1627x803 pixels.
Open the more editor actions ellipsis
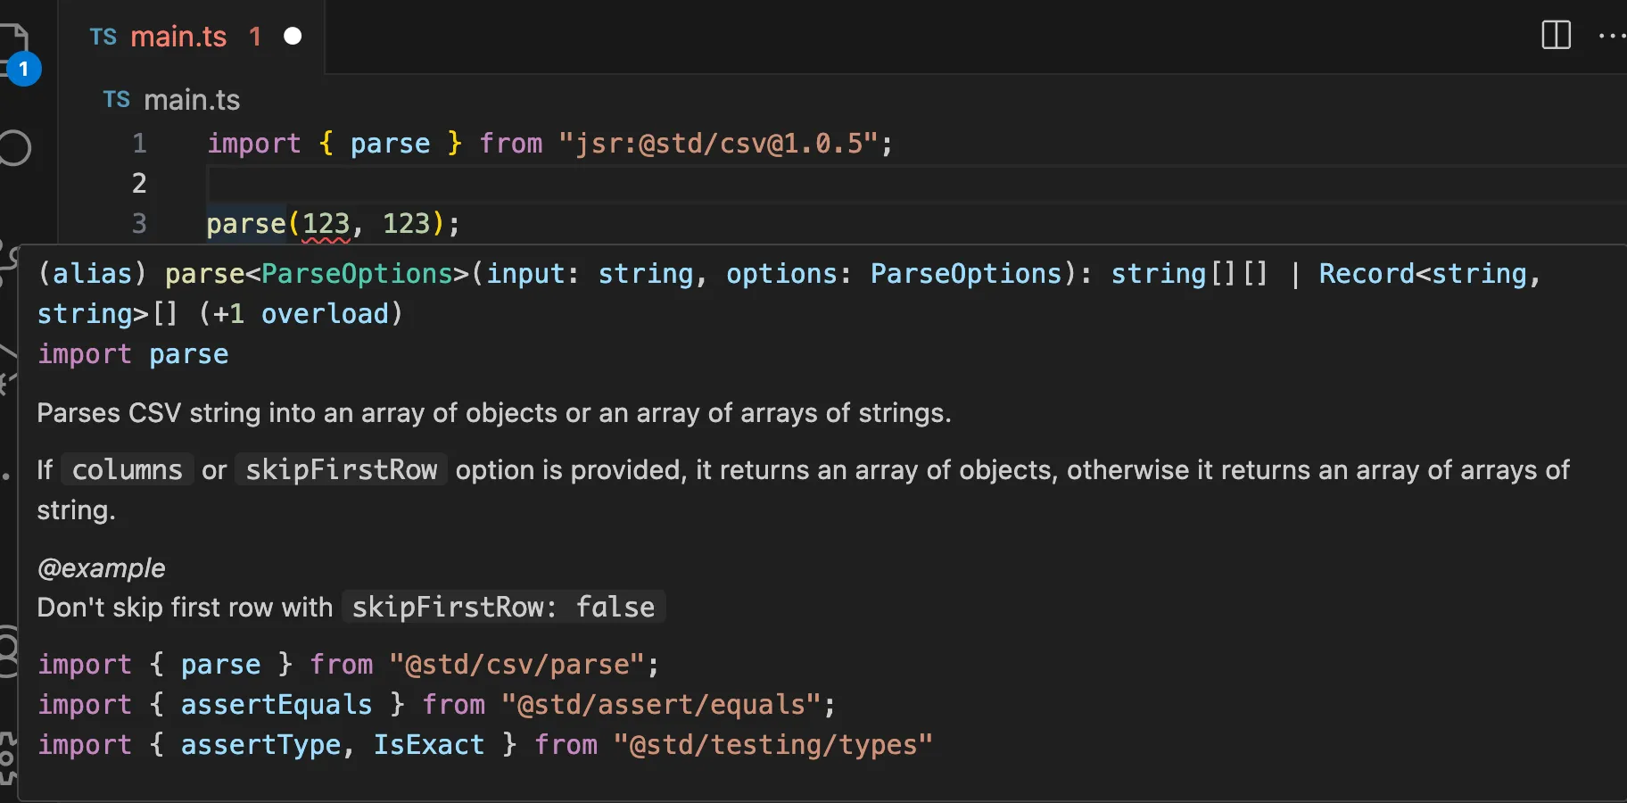pyautogui.click(x=1611, y=37)
